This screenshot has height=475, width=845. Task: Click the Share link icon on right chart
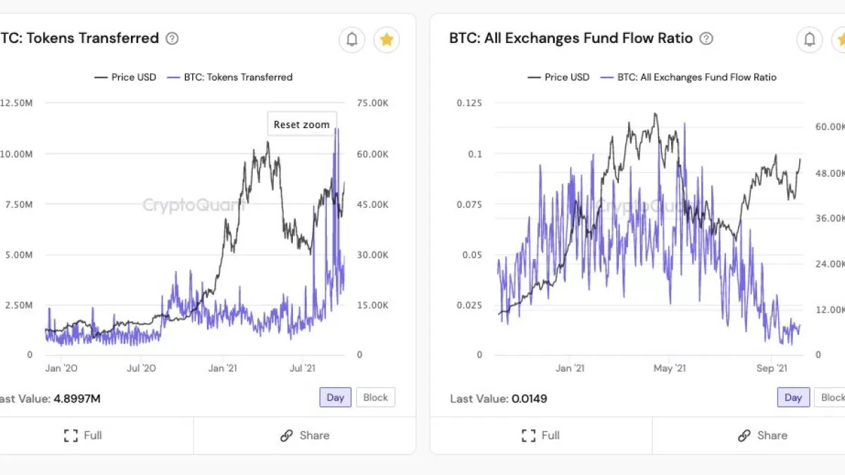(x=744, y=436)
